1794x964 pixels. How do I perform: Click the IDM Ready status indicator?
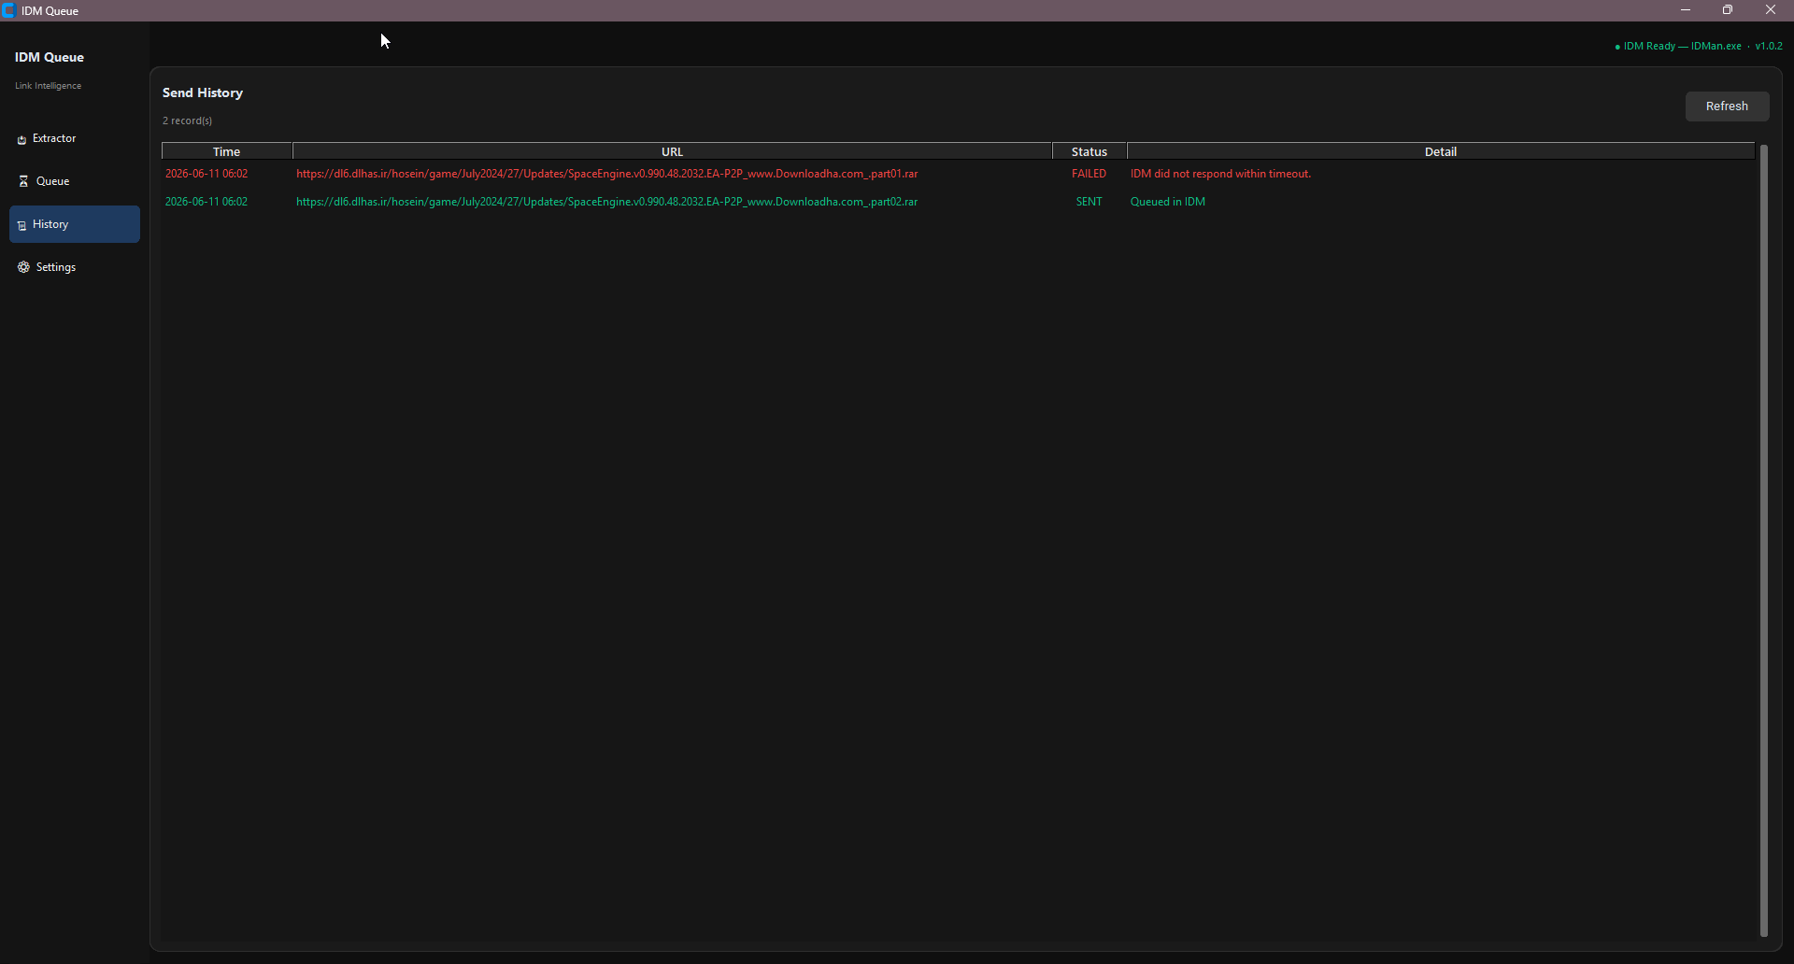tap(1678, 46)
